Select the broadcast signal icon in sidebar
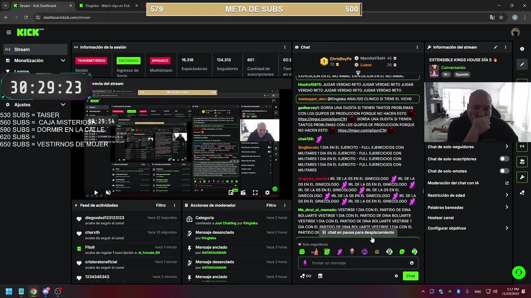The height and width of the screenshot is (298, 531). click(x=522, y=146)
